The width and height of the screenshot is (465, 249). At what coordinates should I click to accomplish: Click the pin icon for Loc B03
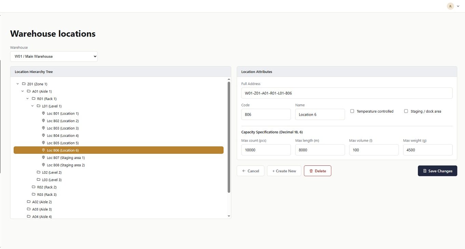tap(43, 128)
